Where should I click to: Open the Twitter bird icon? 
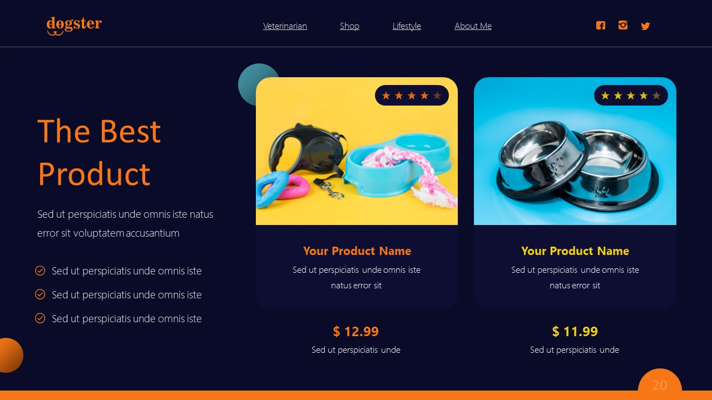[x=645, y=26]
